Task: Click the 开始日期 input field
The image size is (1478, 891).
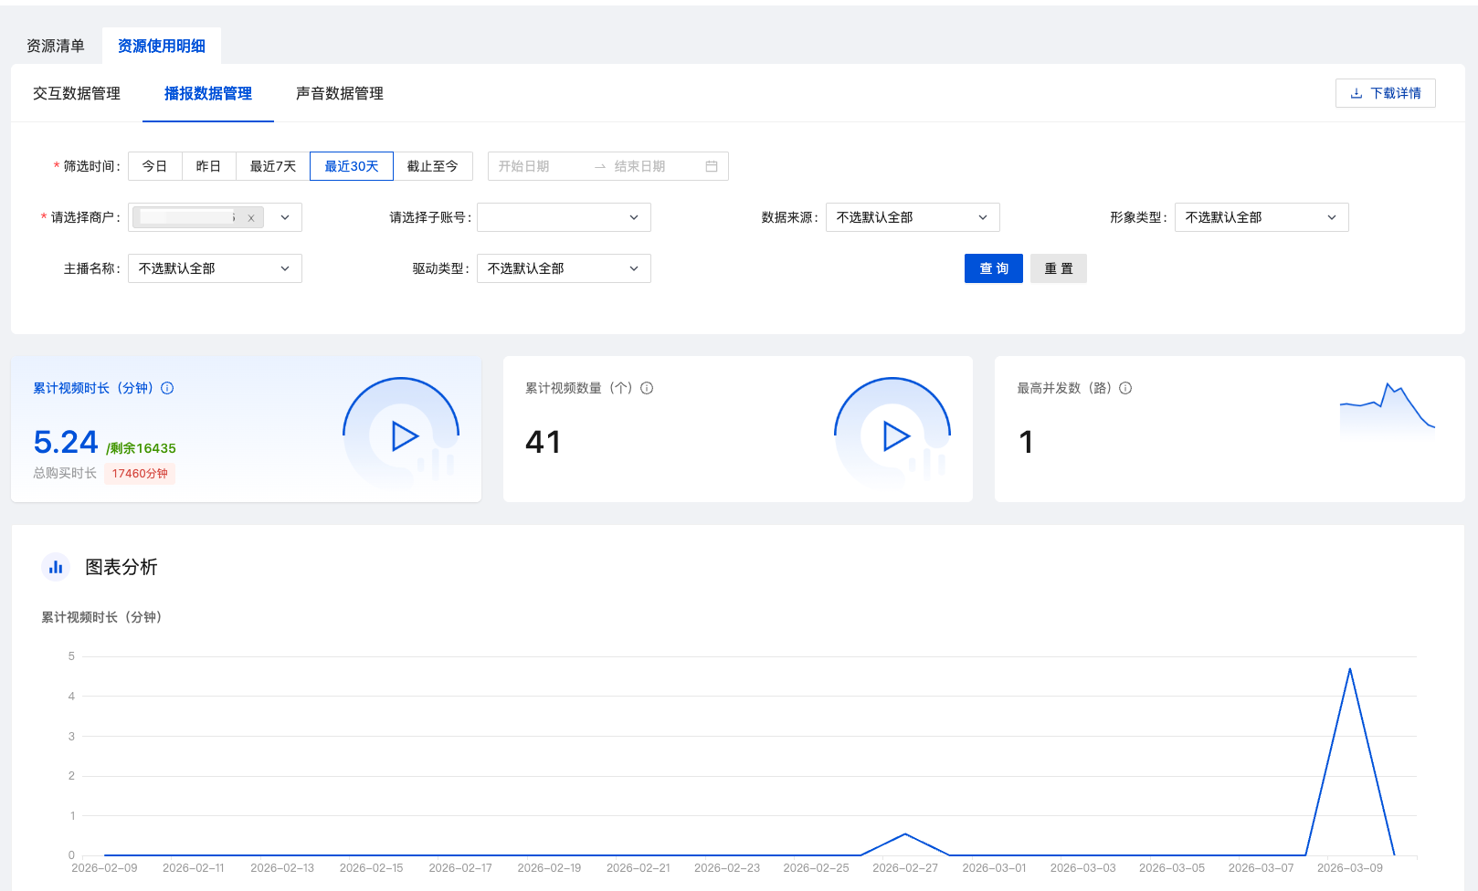Action: tap(539, 166)
